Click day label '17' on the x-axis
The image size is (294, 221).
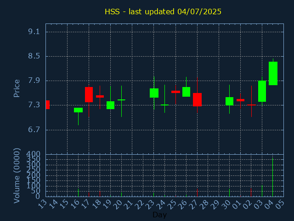(85, 204)
